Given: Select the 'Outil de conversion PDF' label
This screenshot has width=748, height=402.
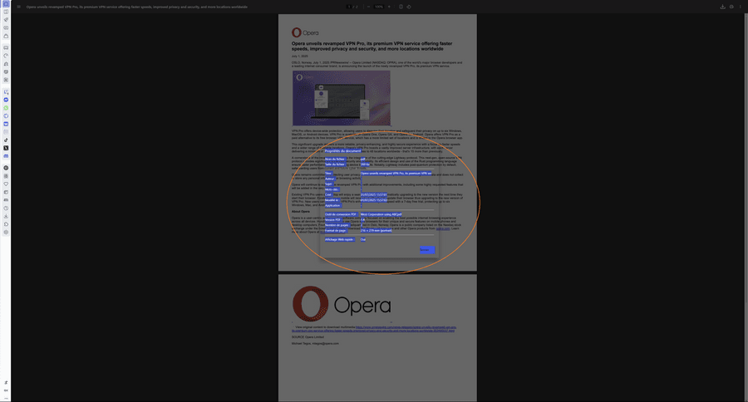Looking at the screenshot, I should click(341, 214).
